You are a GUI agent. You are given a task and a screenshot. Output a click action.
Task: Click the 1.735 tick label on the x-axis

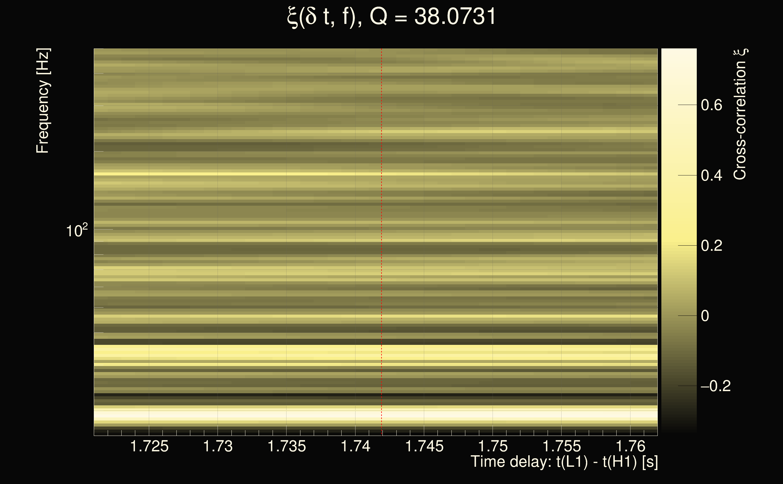coord(287,446)
